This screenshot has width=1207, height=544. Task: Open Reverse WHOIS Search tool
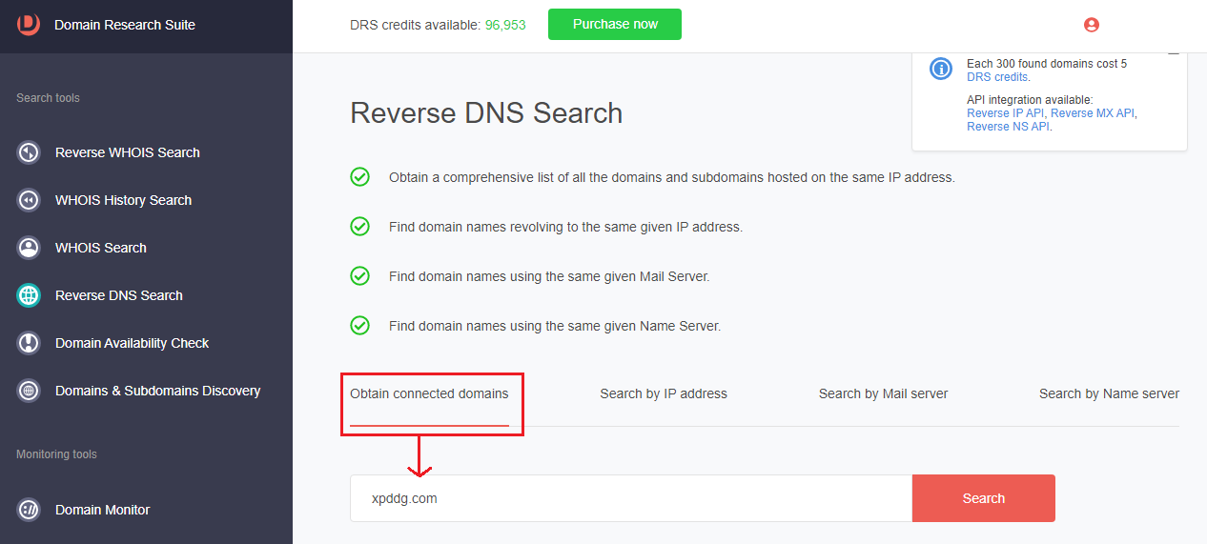pos(128,152)
